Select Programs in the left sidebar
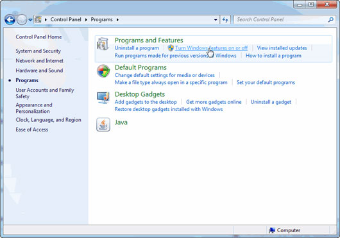 [x=27, y=80]
